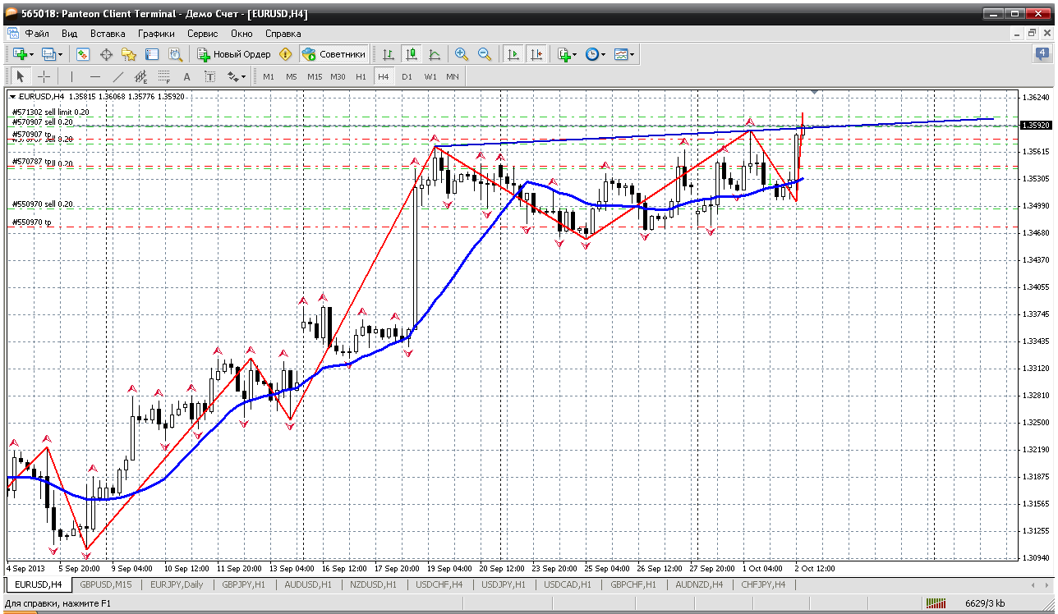The image size is (1058, 614).
Task: Select the Crosshair tool
Action: [44, 76]
